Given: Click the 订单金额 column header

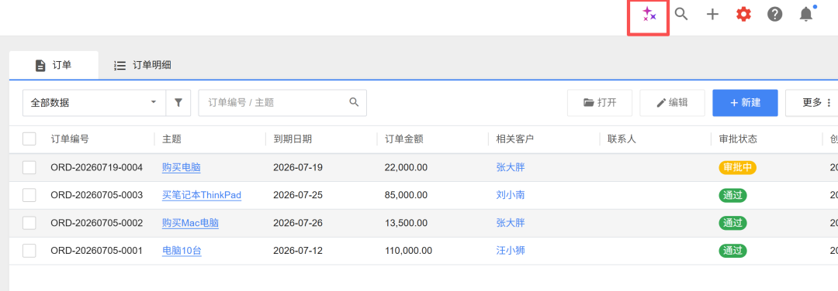Looking at the screenshot, I should click(x=403, y=139).
